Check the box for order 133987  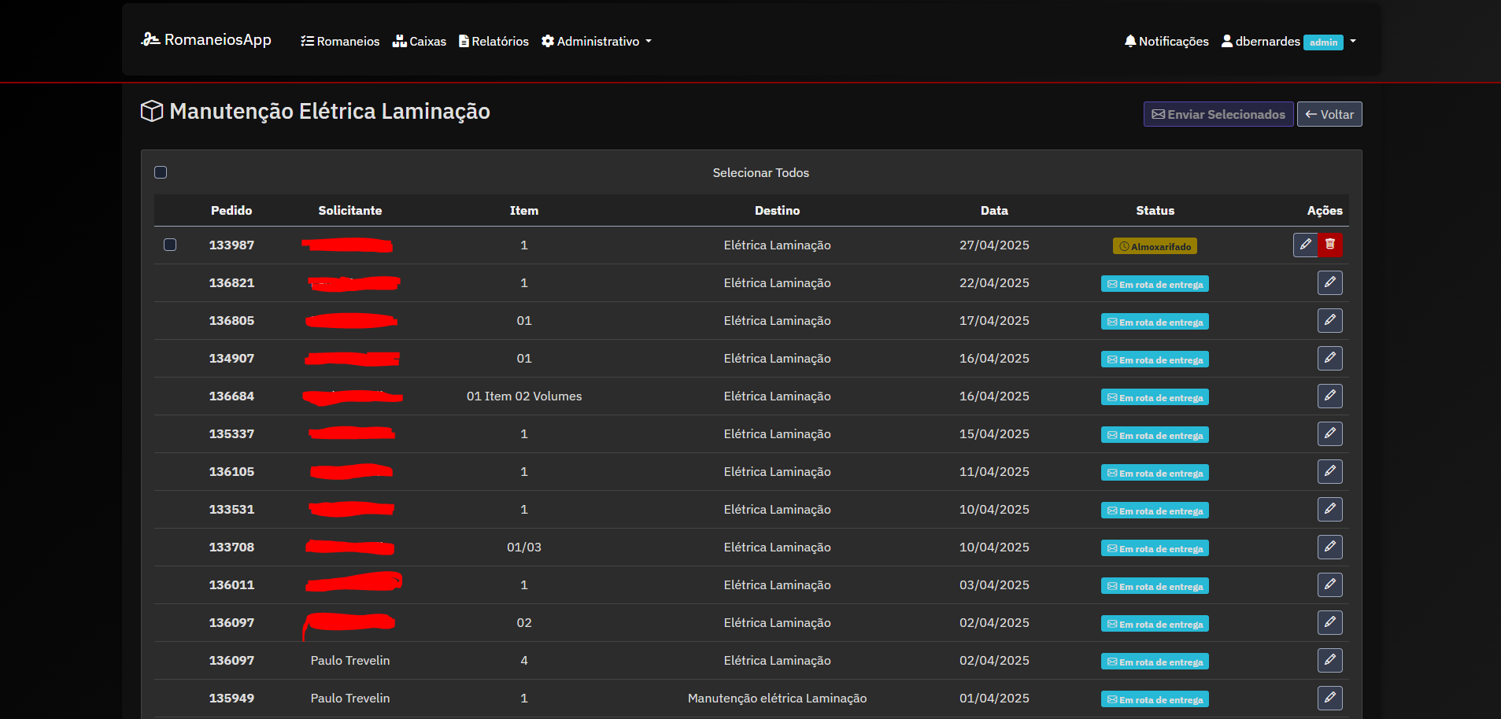170,245
